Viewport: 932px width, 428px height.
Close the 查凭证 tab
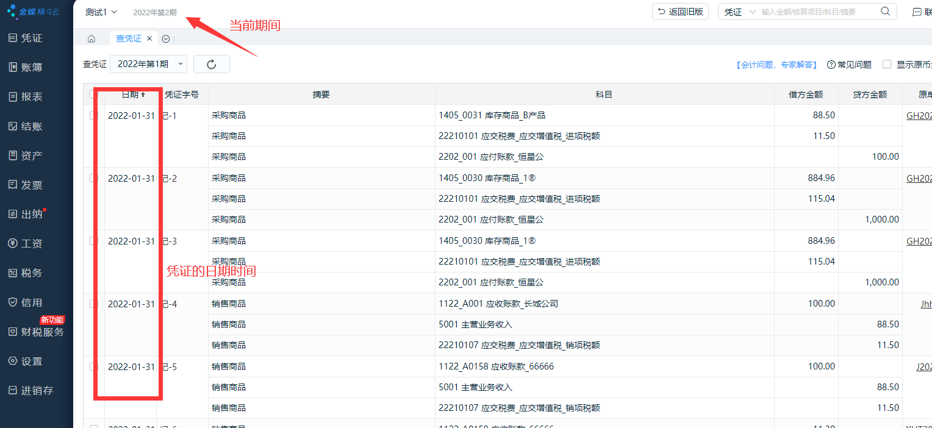point(149,38)
